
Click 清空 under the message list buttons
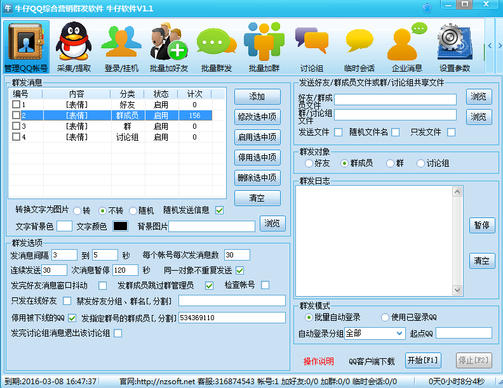click(x=257, y=198)
